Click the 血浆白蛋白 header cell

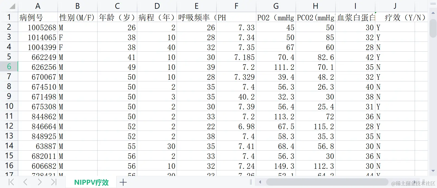point(355,17)
